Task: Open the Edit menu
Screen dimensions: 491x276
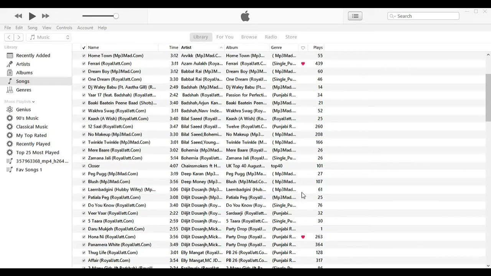Action: click(x=19, y=28)
